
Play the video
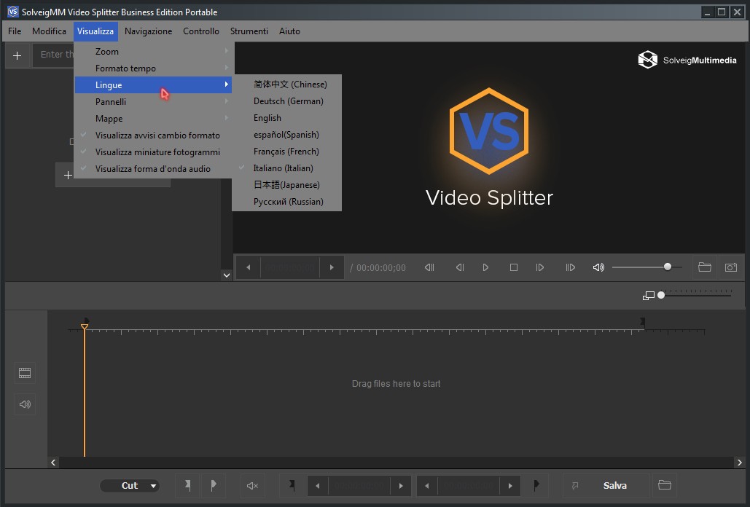tap(485, 267)
